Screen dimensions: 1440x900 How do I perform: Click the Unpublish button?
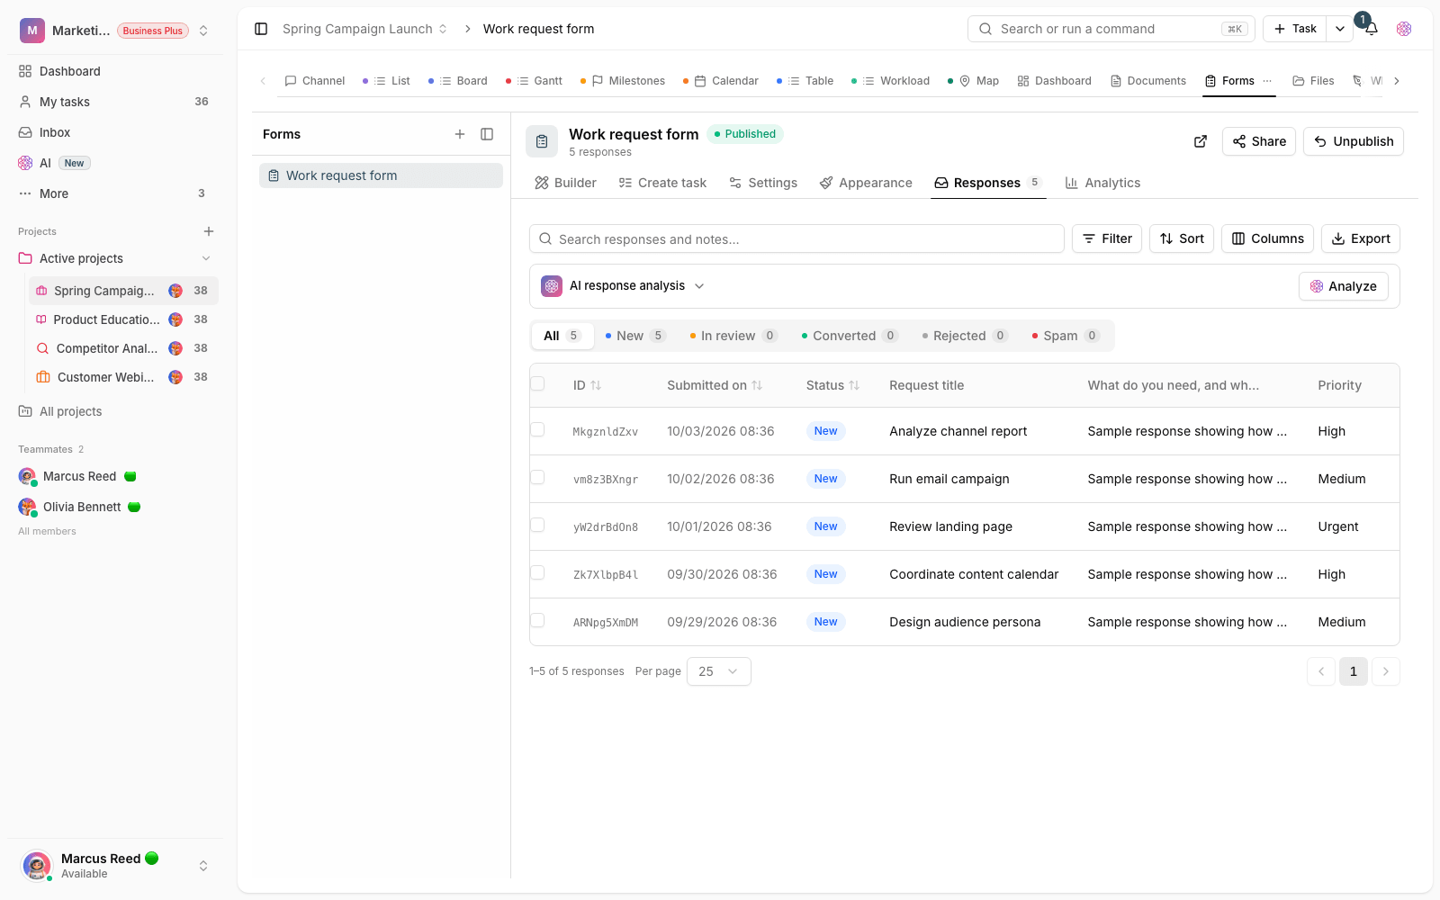pos(1354,141)
